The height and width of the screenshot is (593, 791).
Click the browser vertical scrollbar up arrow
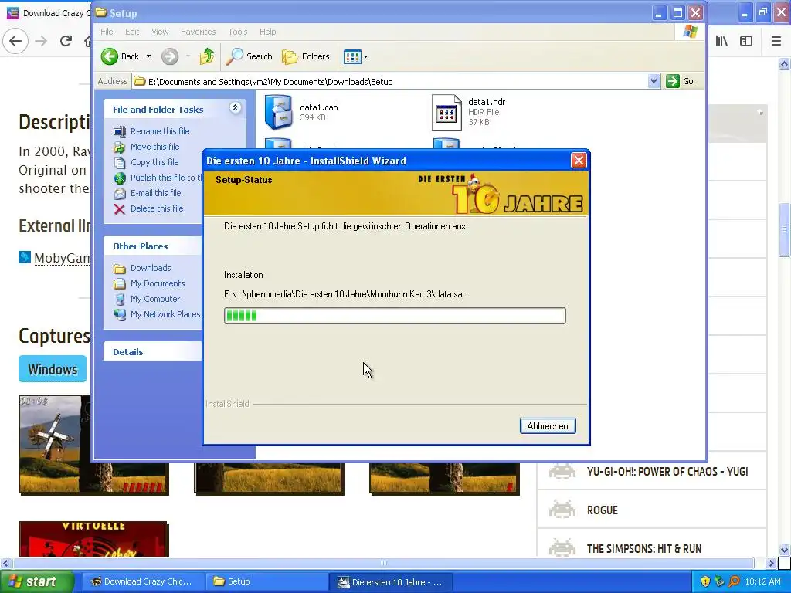pos(785,63)
